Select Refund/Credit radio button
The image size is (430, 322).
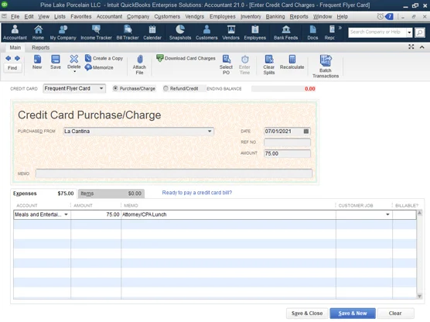coord(166,88)
